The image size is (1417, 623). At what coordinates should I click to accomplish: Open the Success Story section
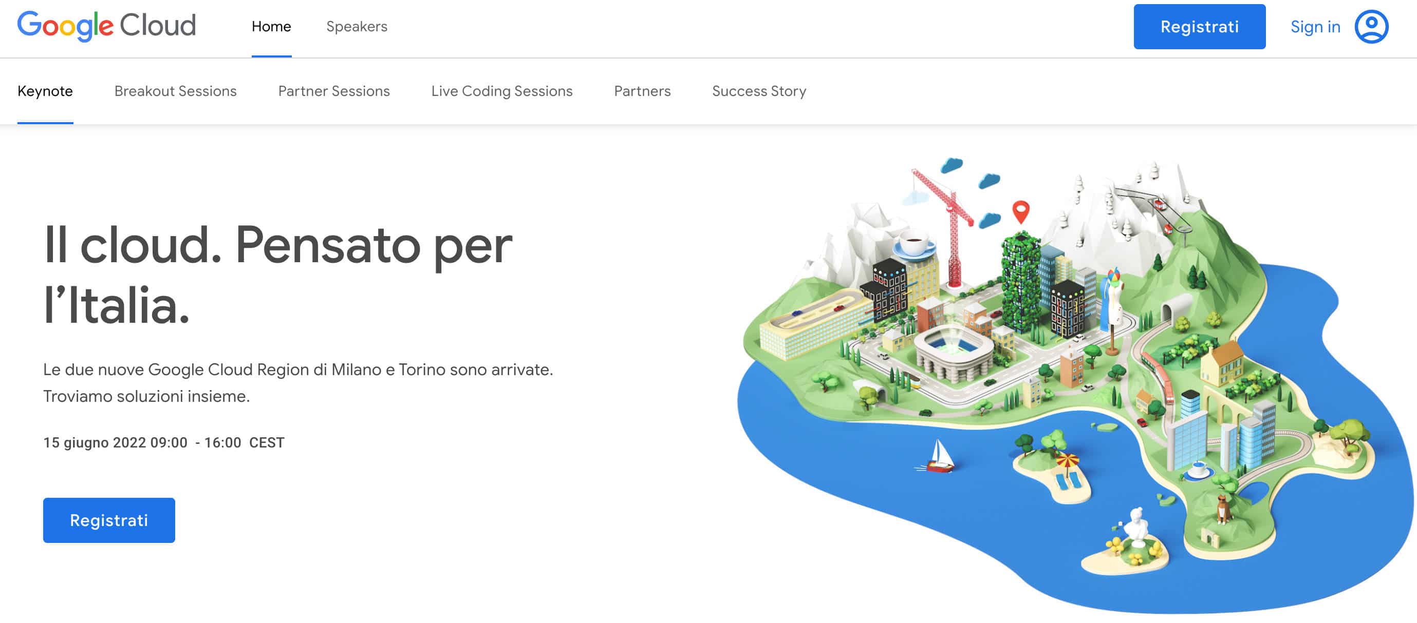click(758, 91)
